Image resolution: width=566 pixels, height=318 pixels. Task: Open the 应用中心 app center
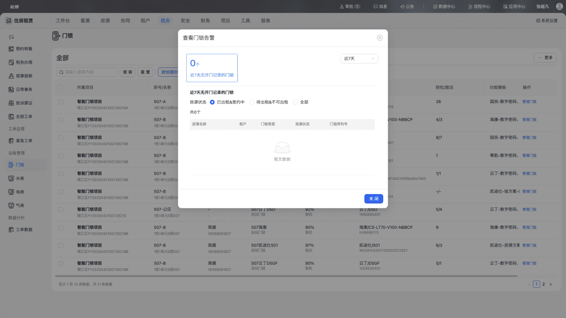pos(514,7)
